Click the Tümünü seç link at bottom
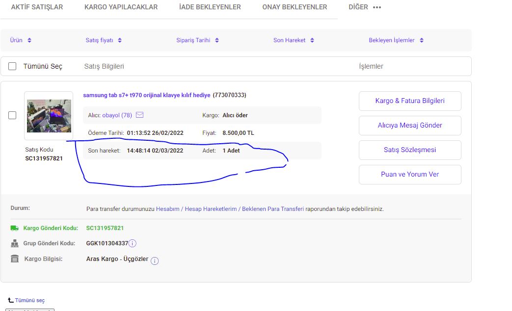The width and height of the screenshot is (512, 311). pos(30,300)
